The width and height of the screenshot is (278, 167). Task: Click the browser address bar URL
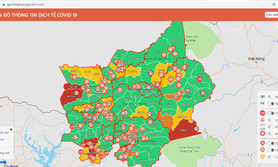25,5
